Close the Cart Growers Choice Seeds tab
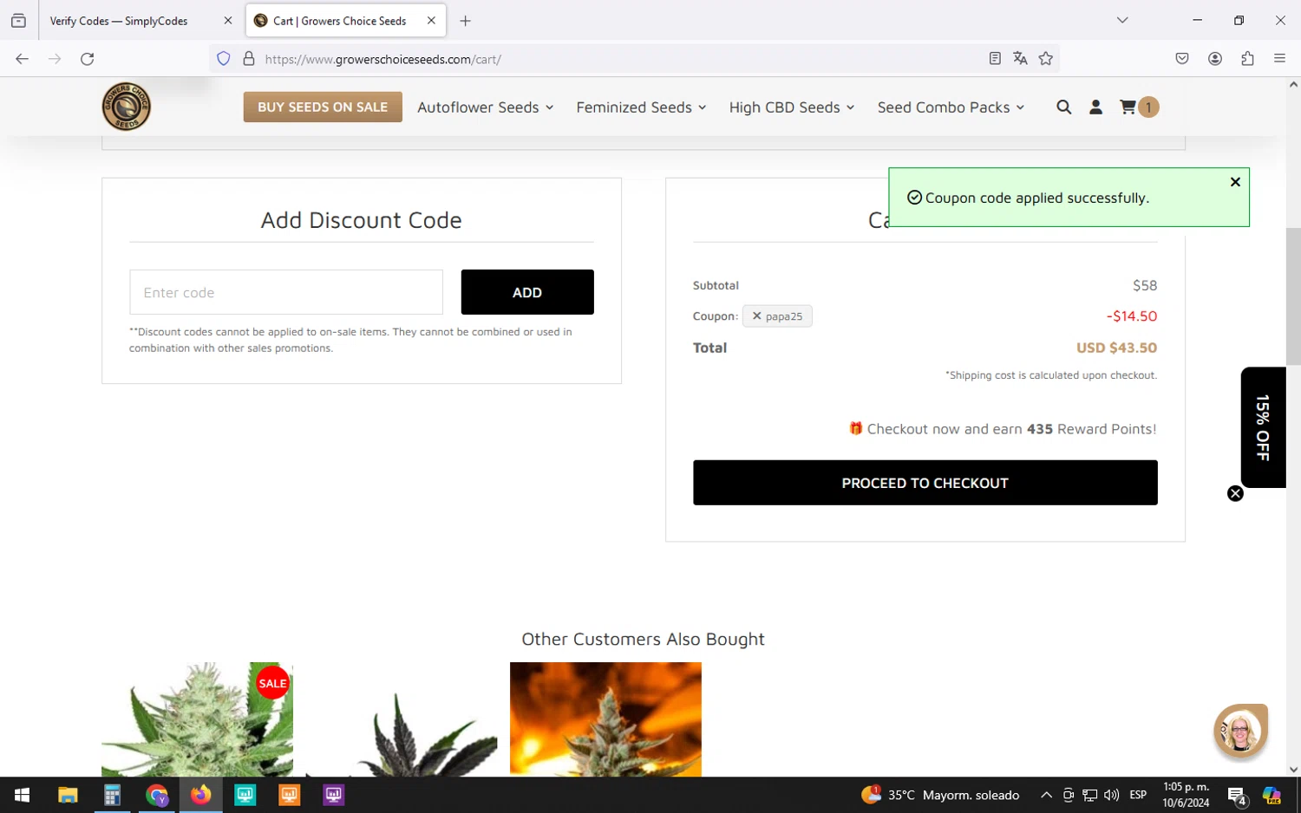This screenshot has width=1301, height=813. pos(431,21)
